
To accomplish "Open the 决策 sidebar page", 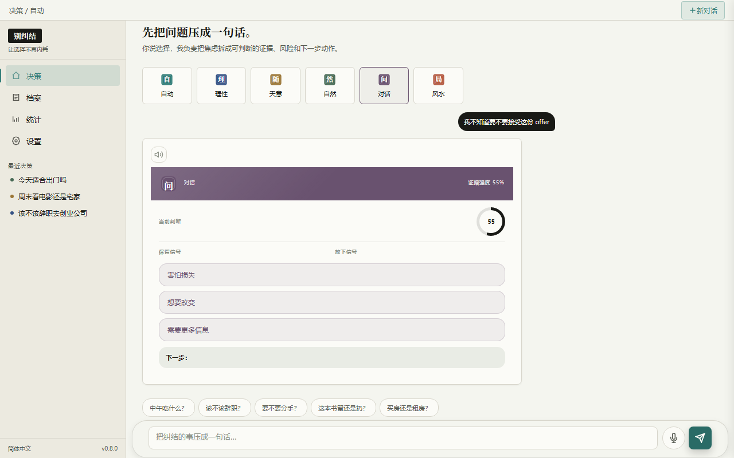I will [x=63, y=76].
